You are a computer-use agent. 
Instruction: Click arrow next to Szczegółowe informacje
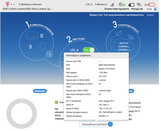point(110,124)
